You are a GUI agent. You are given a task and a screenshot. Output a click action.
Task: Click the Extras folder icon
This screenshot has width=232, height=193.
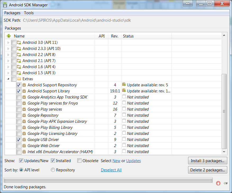coord(19,79)
